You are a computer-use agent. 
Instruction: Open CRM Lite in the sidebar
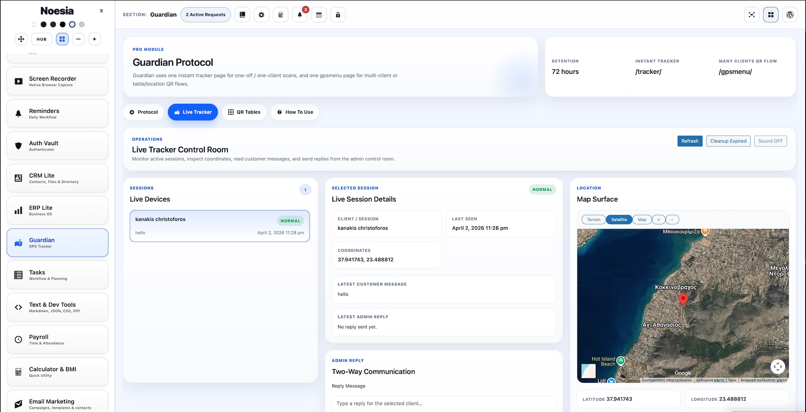coord(57,178)
